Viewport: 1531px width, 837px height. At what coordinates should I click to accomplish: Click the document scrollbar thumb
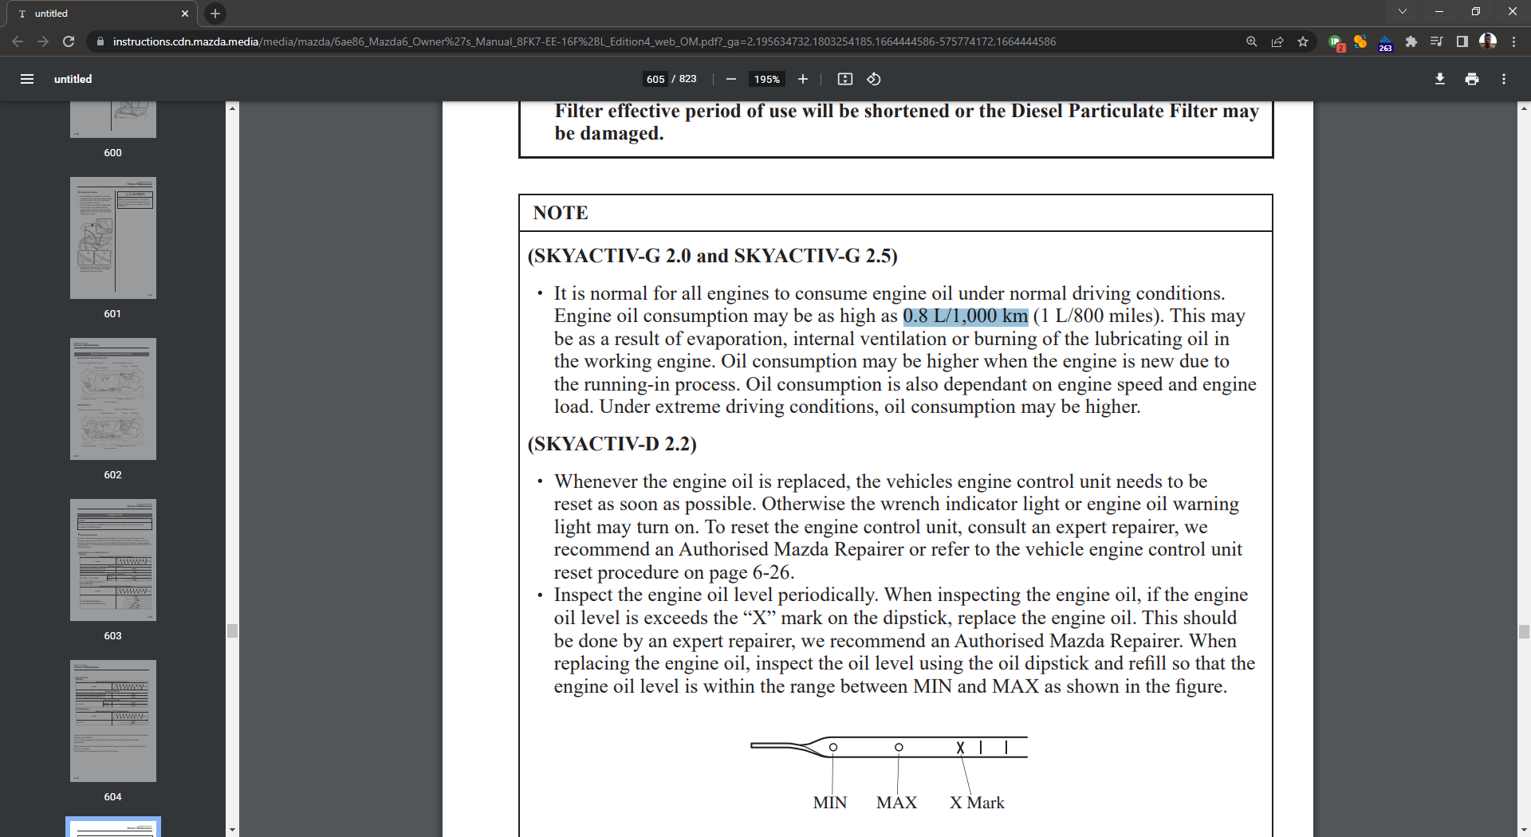(1524, 631)
